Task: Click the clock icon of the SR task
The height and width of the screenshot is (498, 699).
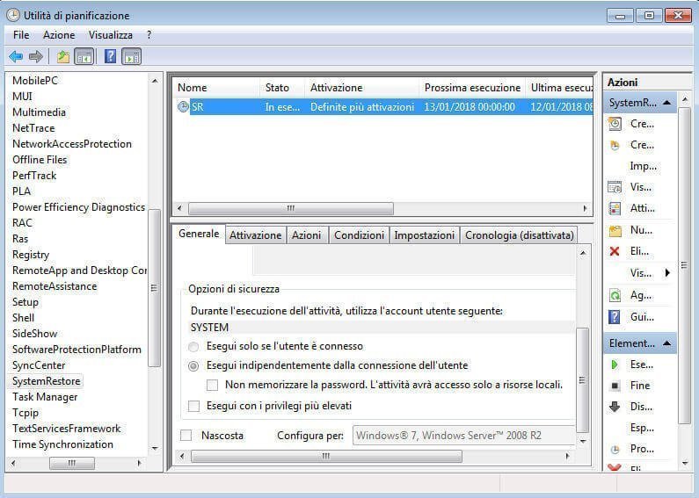Action: (183, 106)
